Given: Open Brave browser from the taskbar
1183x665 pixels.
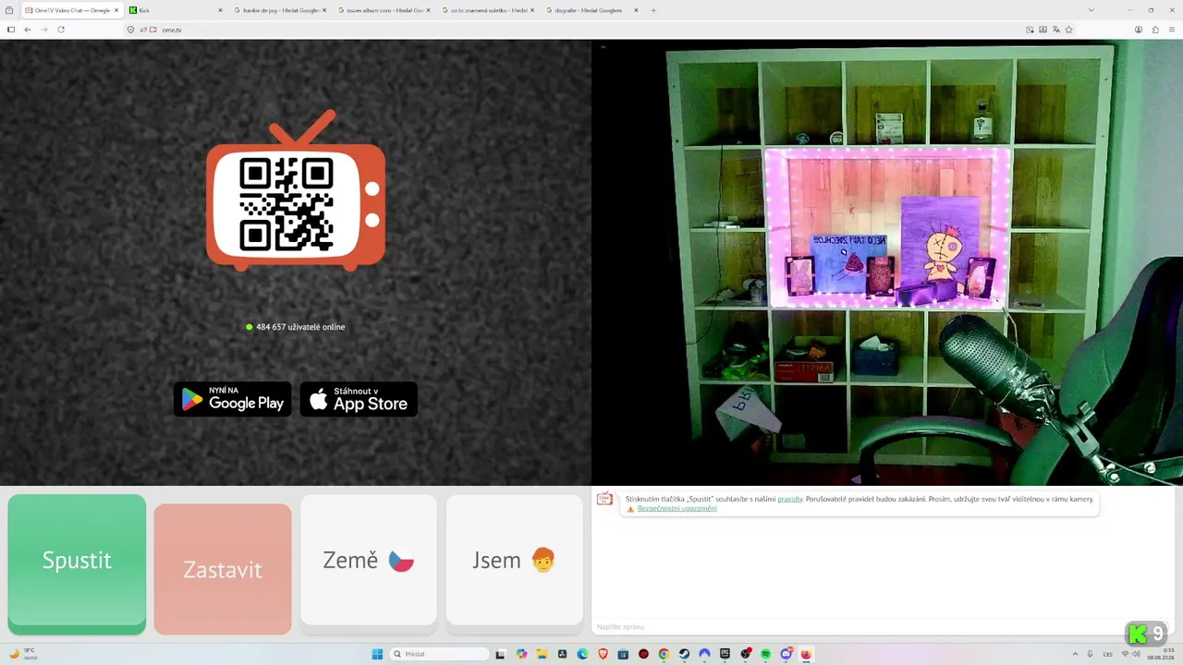Looking at the screenshot, I should coord(604,654).
